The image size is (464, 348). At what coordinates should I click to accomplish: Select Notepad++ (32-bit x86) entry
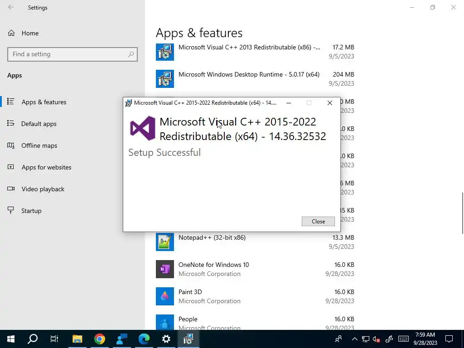[x=255, y=242]
